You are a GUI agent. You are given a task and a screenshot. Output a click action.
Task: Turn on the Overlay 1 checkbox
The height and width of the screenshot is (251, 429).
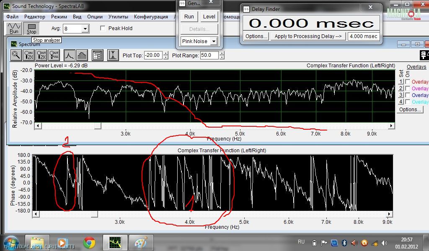pos(408,82)
